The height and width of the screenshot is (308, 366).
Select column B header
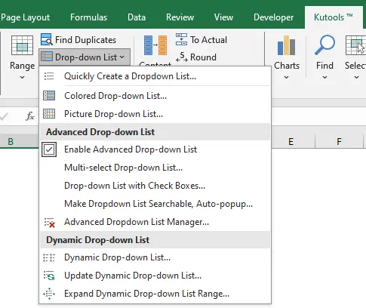(11, 141)
